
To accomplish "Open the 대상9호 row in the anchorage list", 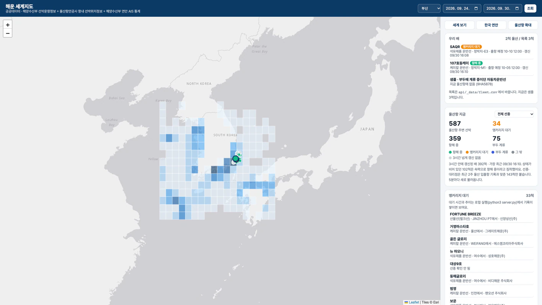I will (491, 266).
